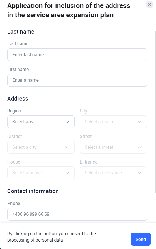The height and width of the screenshot is (249, 156).
Task: Expand the House dropdown
Action: [x=41, y=173]
